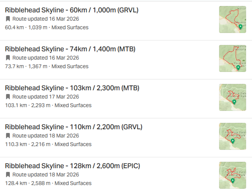Open Ribblehead Skyline 60km / 1,000m (GRVL) route
The image size is (252, 194).
pos(72,10)
